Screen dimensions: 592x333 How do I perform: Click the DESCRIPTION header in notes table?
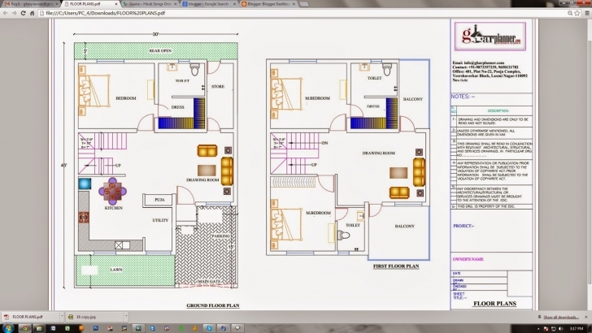coord(498,111)
